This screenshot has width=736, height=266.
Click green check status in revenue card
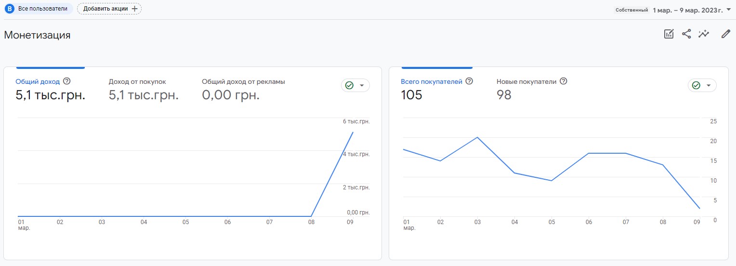350,85
